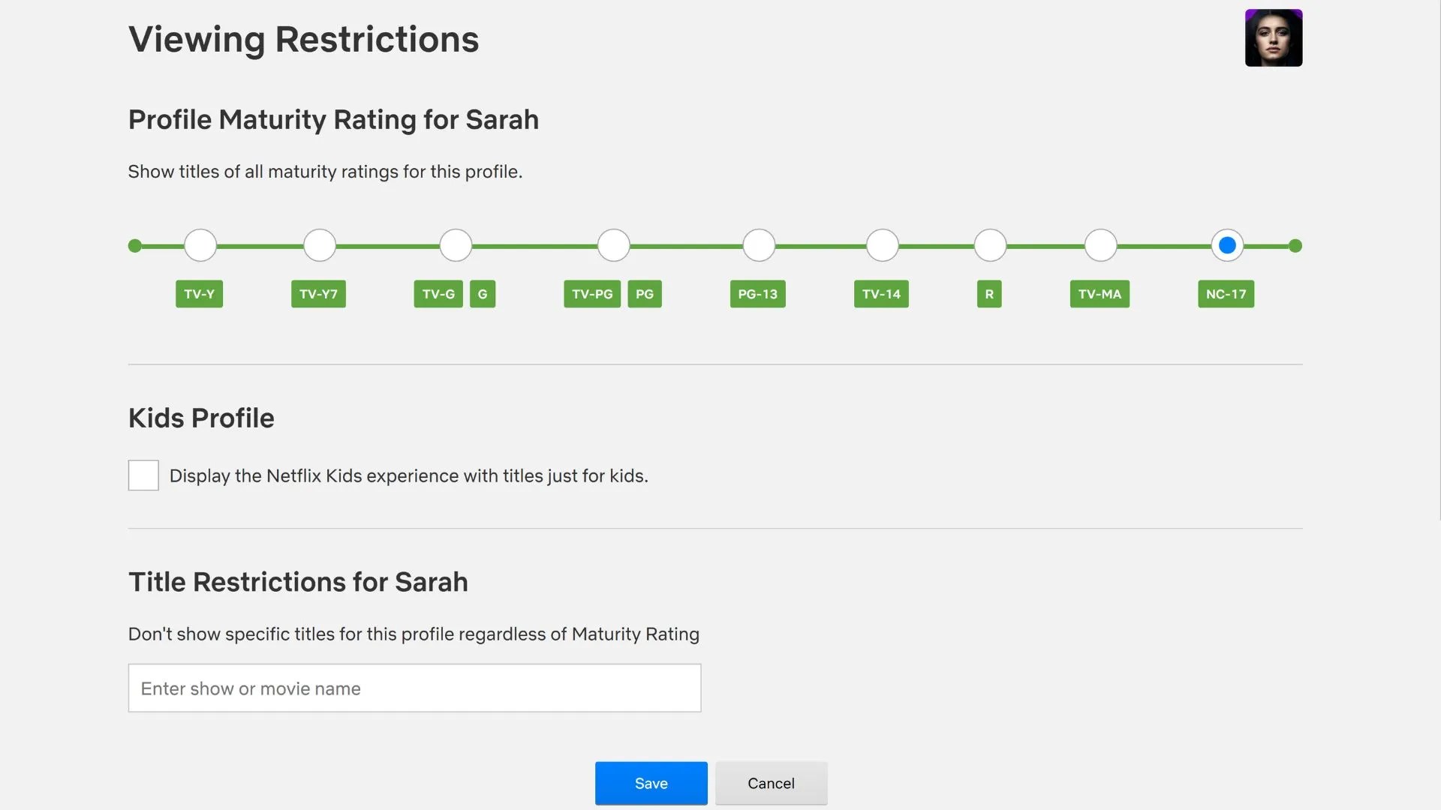This screenshot has width=1441, height=810.
Task: Select the TV-PG rating step
Action: click(613, 244)
